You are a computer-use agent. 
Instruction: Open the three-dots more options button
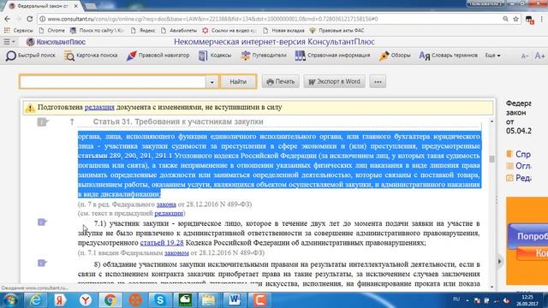(378, 82)
